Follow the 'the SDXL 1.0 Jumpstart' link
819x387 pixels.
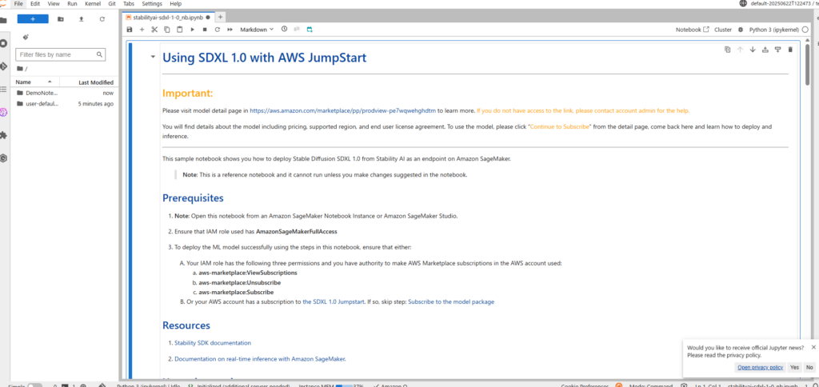click(334, 301)
